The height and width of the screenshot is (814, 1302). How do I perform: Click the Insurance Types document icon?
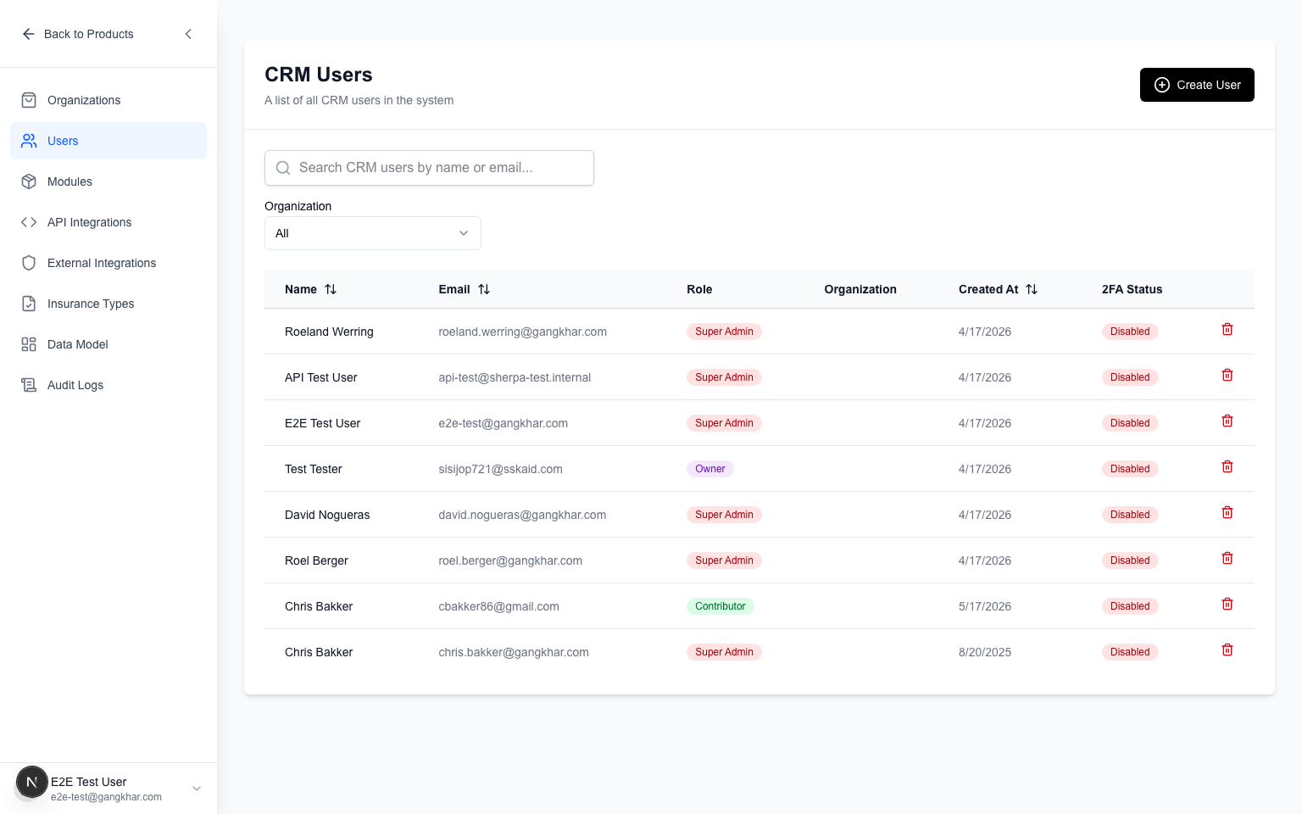click(x=29, y=304)
